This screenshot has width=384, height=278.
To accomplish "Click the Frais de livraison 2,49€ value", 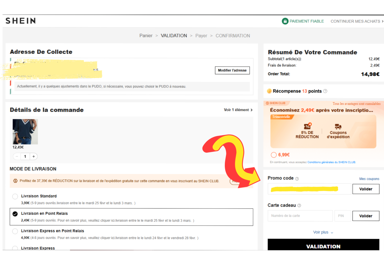I will tap(375, 66).
